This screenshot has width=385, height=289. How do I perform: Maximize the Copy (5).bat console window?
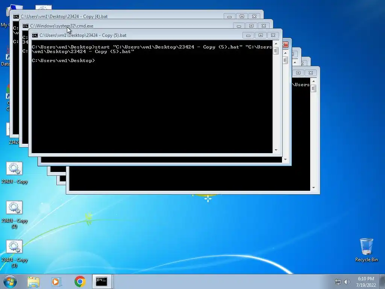[x=261, y=35]
